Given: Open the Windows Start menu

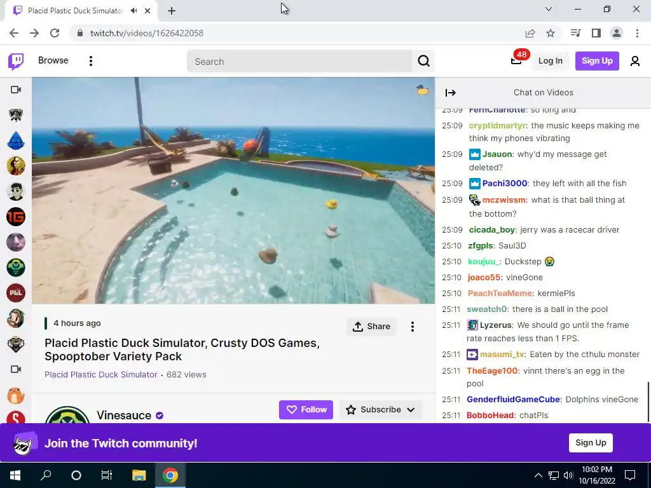Looking at the screenshot, I should coord(15,475).
